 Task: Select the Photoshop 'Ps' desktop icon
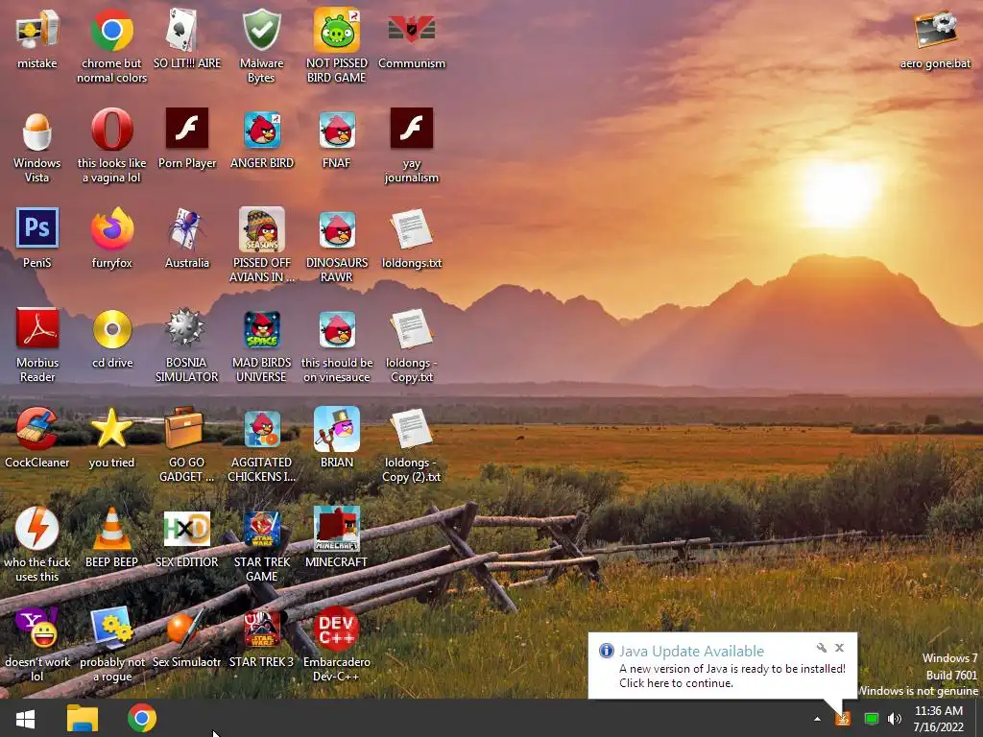click(37, 228)
